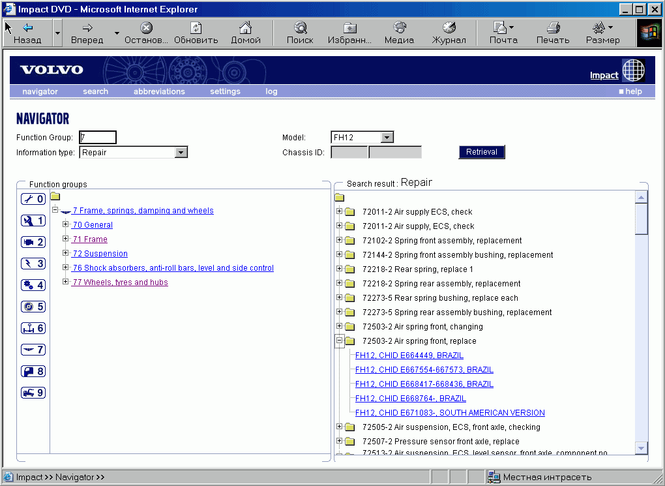Open the 72 Suspension link

[100, 254]
